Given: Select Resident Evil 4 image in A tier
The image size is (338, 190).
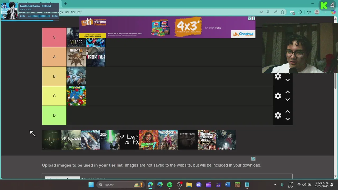Looking at the screenshot, I should coord(96,57).
